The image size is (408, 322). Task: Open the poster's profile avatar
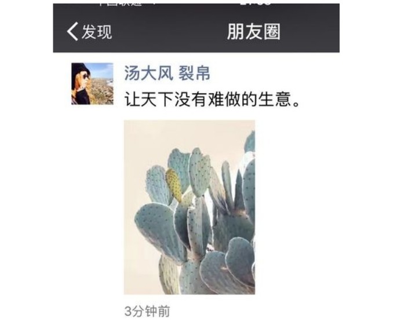[92, 84]
